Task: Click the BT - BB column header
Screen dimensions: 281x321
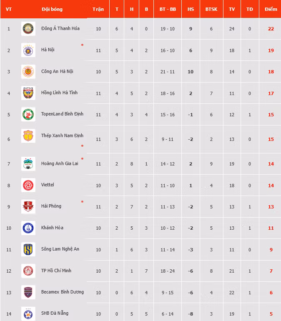Action: [x=167, y=9]
